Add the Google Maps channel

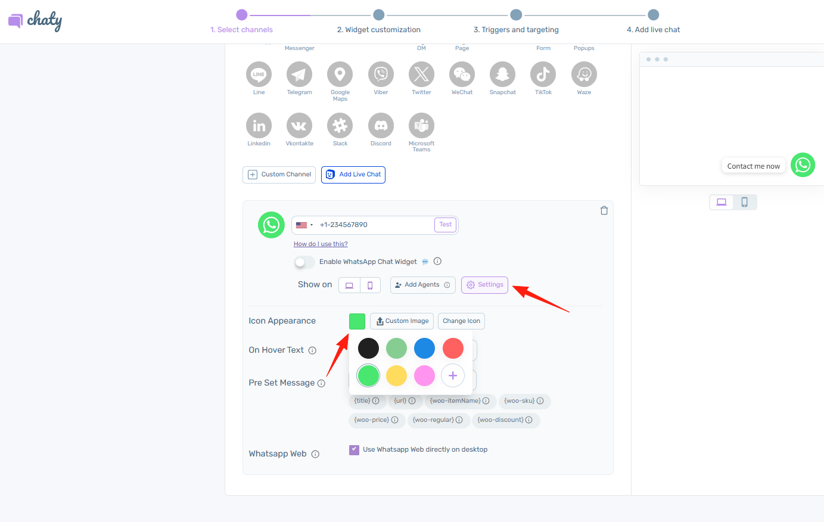[x=340, y=74]
